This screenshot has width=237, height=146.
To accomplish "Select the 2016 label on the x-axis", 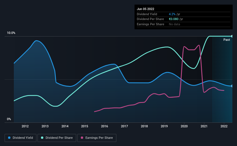I will [x=104, y=126].
